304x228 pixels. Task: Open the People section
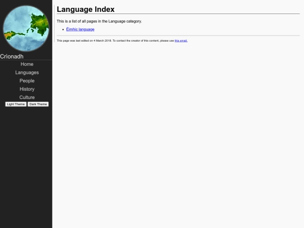[x=27, y=81]
